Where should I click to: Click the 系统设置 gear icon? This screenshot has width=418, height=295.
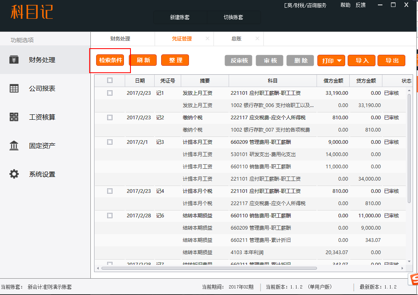point(14,174)
